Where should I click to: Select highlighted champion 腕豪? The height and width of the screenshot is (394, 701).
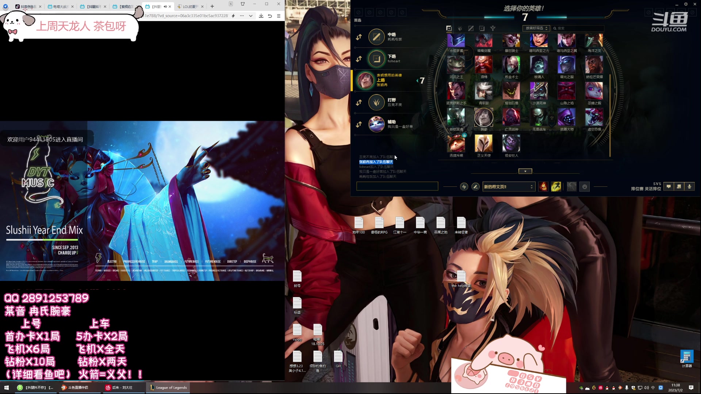[484, 117]
